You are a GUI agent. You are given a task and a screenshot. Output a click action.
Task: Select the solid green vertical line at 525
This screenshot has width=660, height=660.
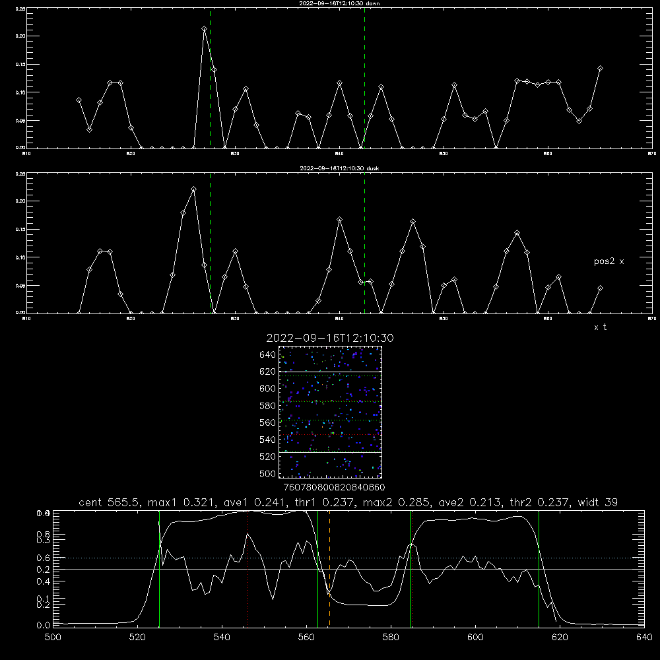click(x=159, y=568)
